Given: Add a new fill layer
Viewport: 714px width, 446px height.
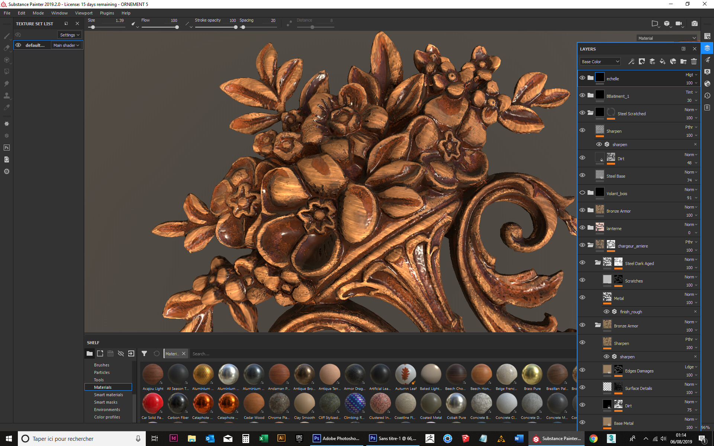Looking at the screenshot, I should click(662, 61).
